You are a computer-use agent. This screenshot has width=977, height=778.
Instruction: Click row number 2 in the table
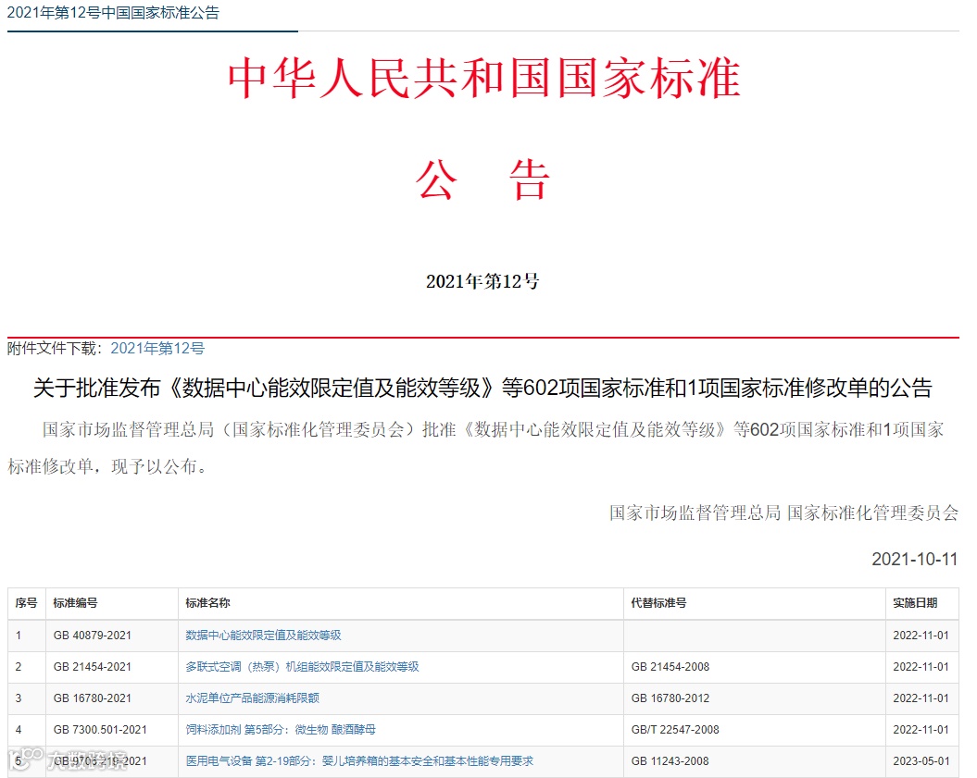point(19,667)
